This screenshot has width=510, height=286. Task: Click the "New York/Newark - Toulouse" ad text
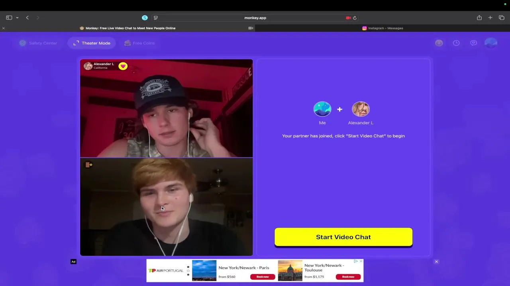tap(324, 268)
